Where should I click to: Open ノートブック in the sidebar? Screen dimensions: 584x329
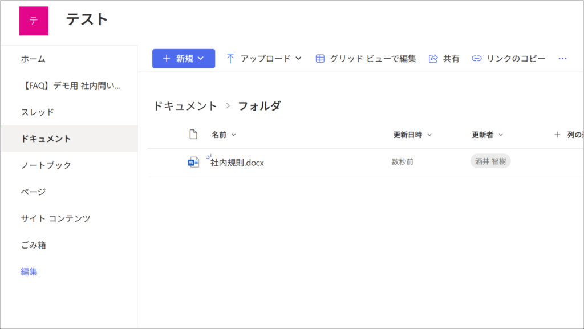point(46,165)
